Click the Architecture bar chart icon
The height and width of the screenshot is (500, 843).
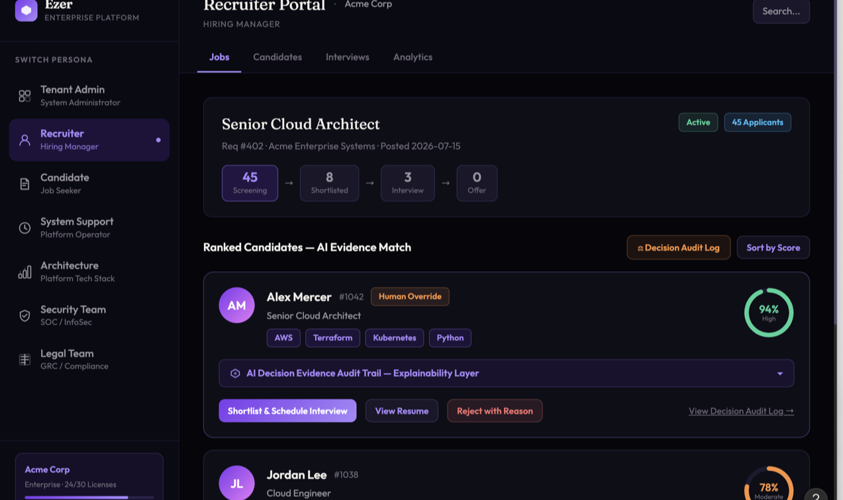tap(25, 272)
